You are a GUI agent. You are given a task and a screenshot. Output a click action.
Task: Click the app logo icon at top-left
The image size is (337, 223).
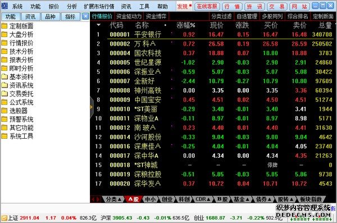[x=4, y=6]
